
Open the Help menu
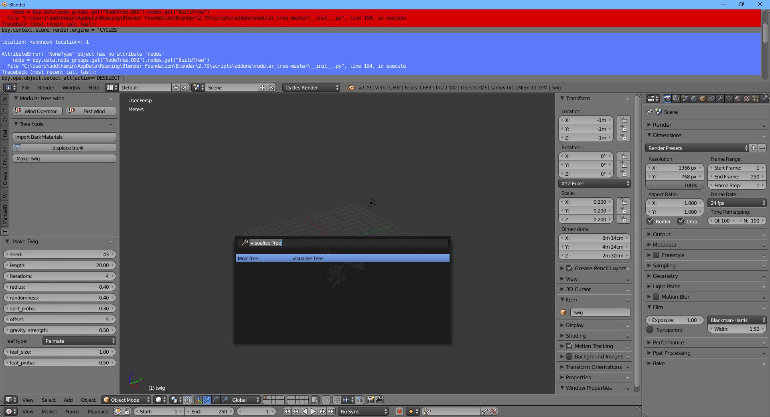(x=94, y=87)
